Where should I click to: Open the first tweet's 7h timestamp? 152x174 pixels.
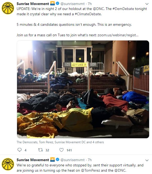click(90, 4)
